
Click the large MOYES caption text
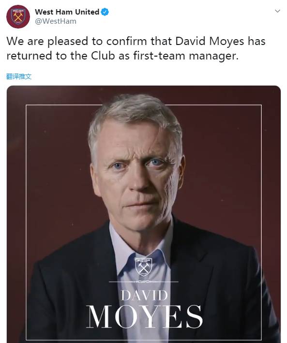pos(145,317)
